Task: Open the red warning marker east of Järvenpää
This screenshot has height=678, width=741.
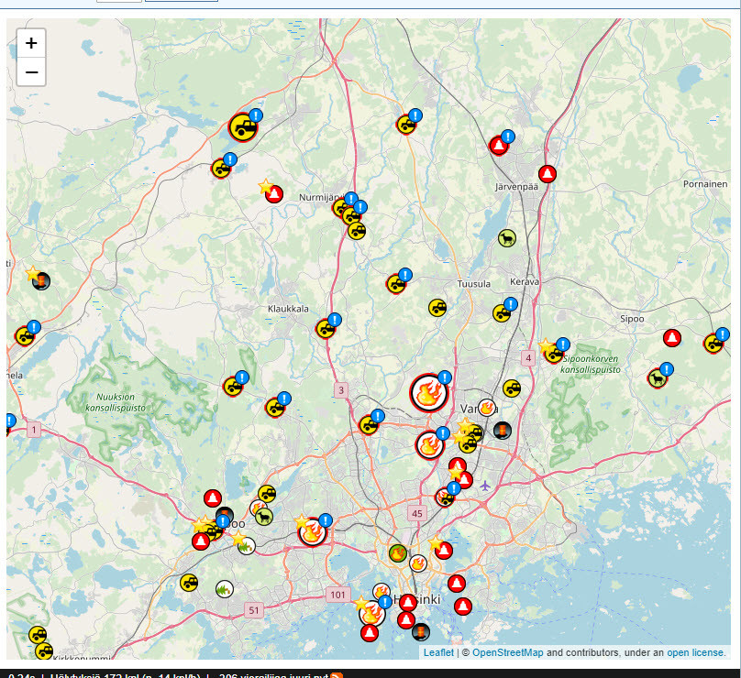Action: coord(547,173)
